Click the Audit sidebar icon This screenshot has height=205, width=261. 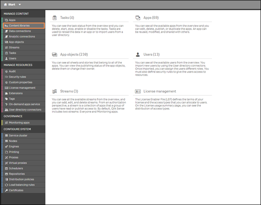pyautogui.click(x=6, y=71)
